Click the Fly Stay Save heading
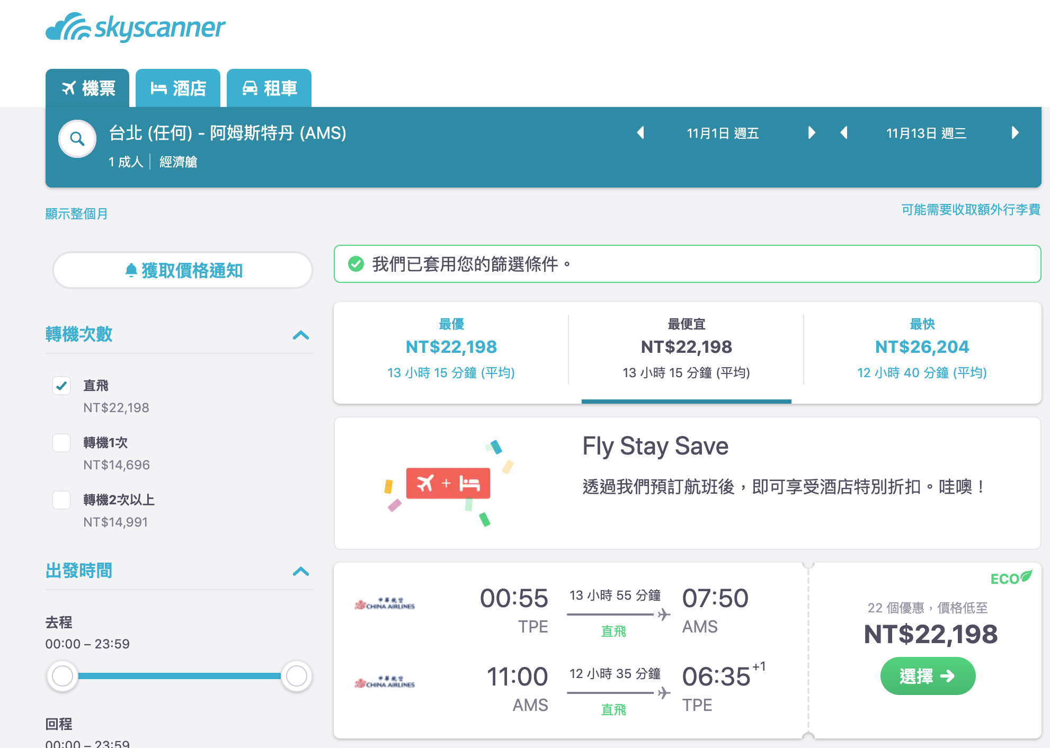 point(655,446)
